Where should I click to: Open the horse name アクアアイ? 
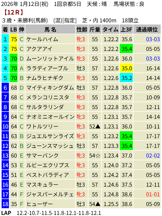(x=39, y=49)
